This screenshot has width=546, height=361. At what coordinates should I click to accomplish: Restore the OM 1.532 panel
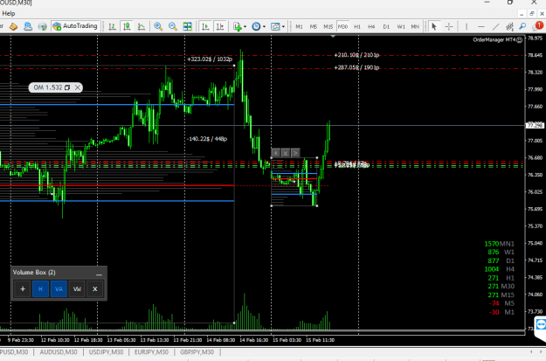pyautogui.click(x=67, y=87)
